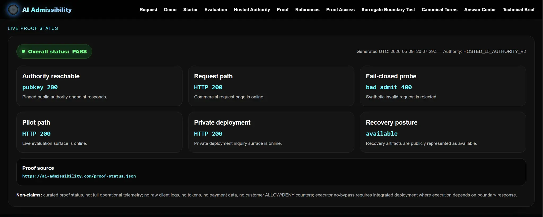
Task: Navigate to Hosted Authority
Action: coord(252,10)
